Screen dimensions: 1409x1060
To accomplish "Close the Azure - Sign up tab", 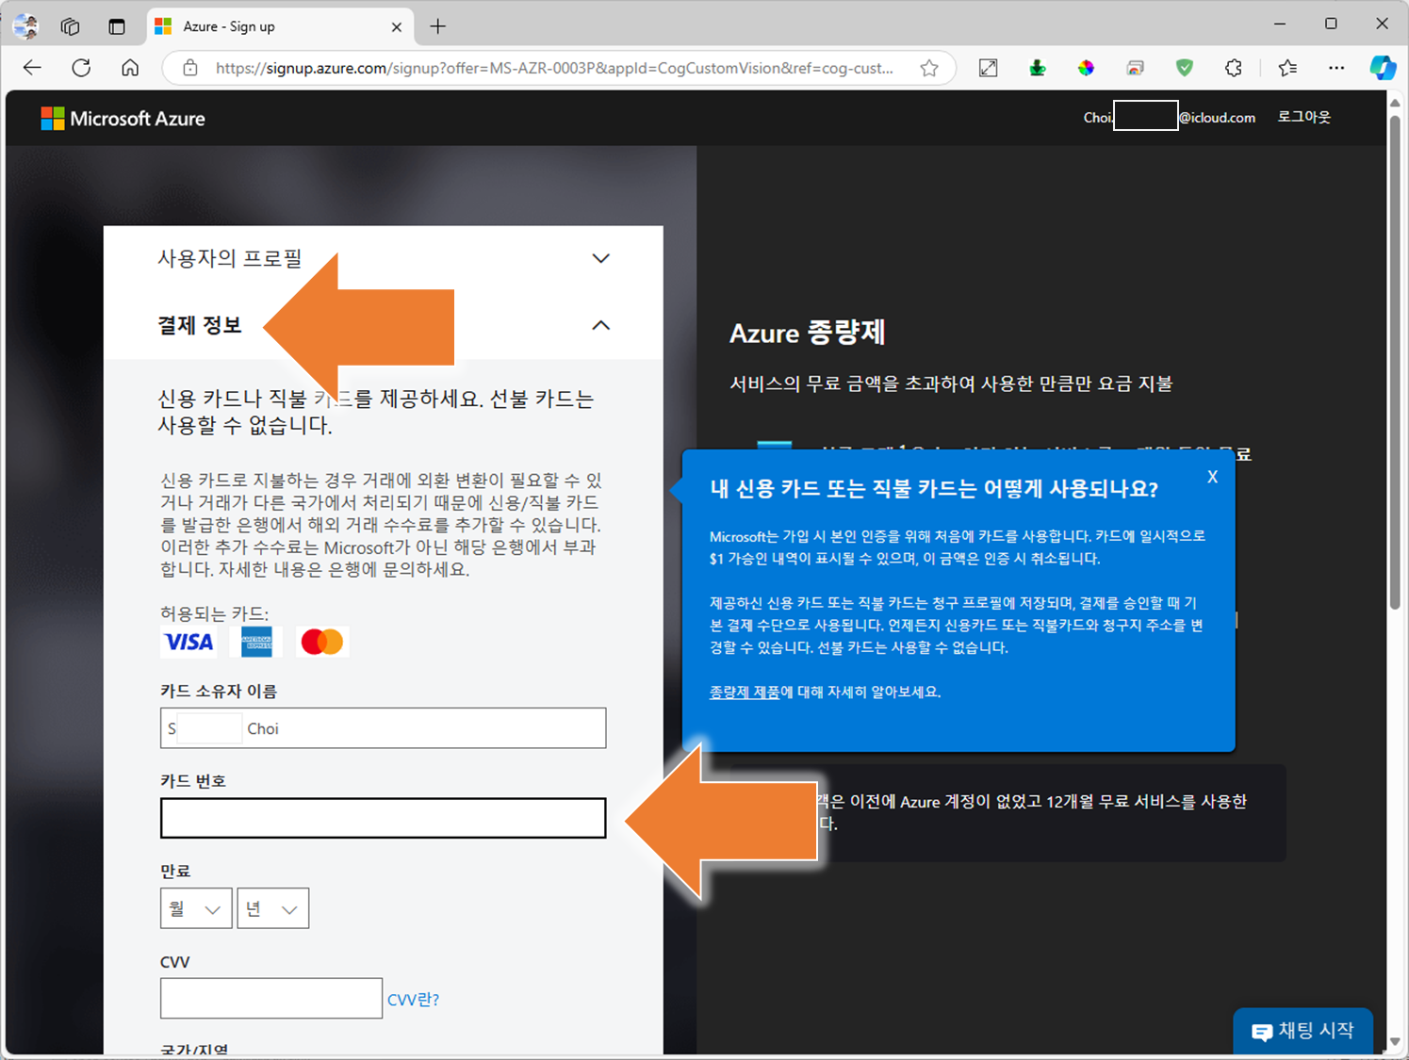I will click(397, 26).
